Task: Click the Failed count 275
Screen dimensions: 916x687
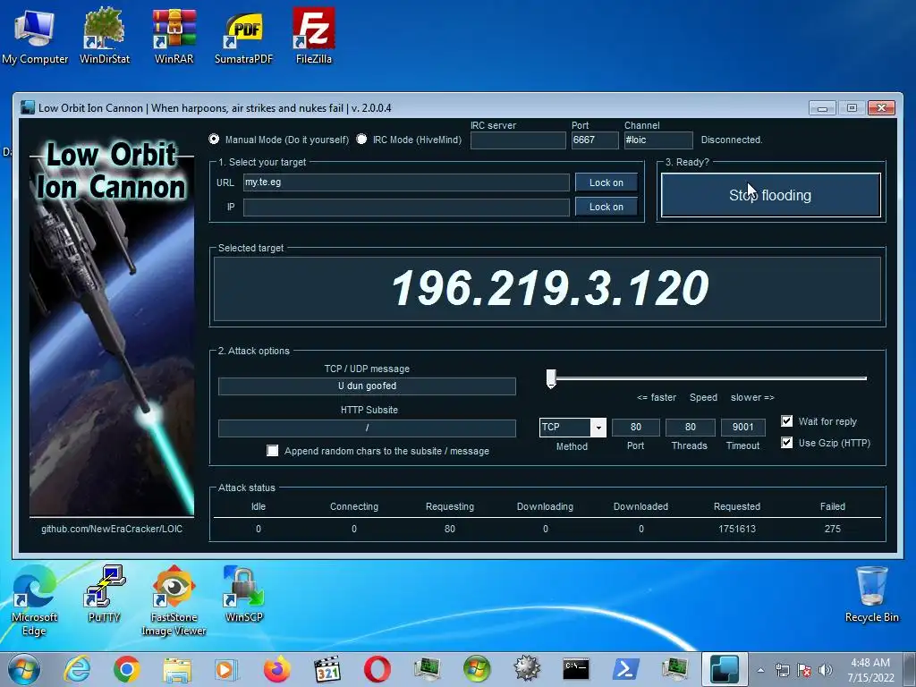Action: tap(833, 529)
